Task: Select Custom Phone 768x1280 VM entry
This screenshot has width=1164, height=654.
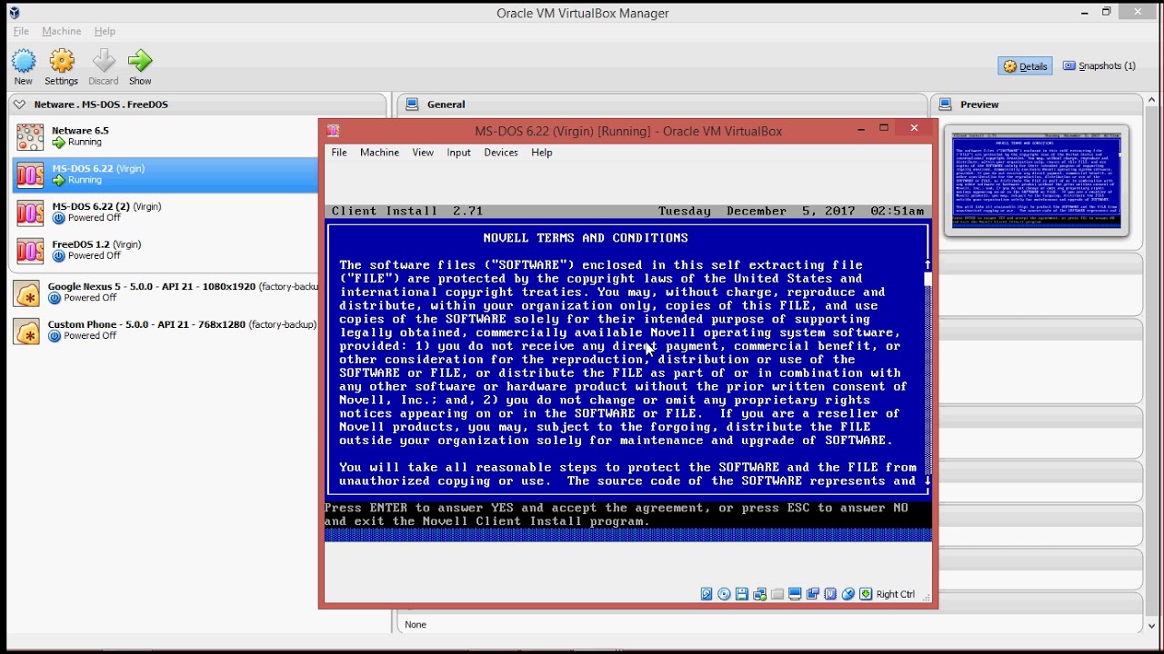Action: coord(166,331)
